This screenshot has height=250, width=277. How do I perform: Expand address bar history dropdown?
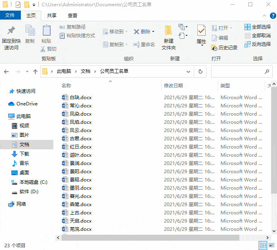tap(188, 72)
